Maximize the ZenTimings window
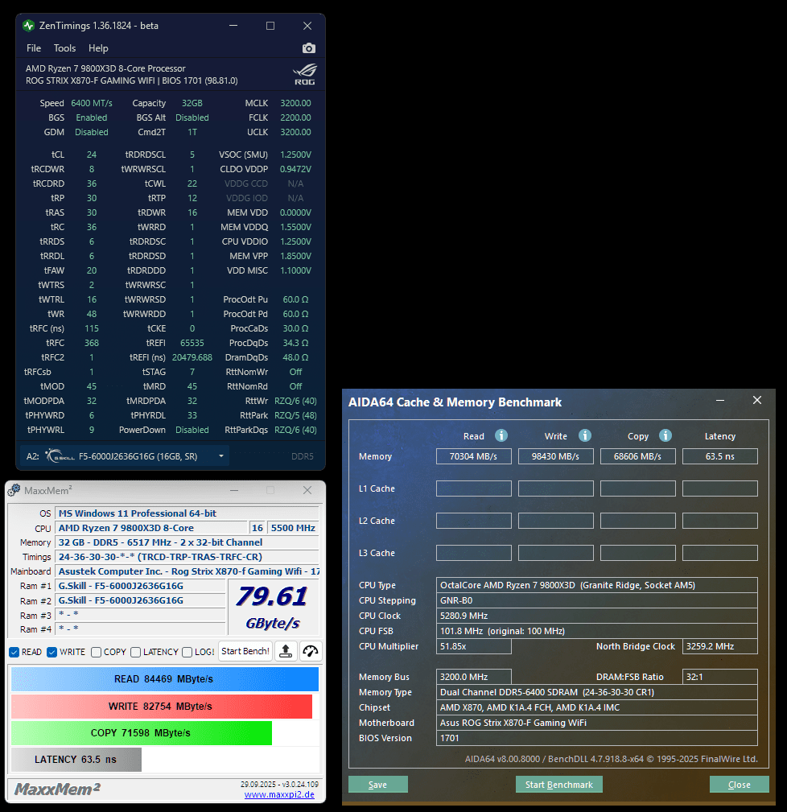Image resolution: width=787 pixels, height=812 pixels. pos(270,26)
